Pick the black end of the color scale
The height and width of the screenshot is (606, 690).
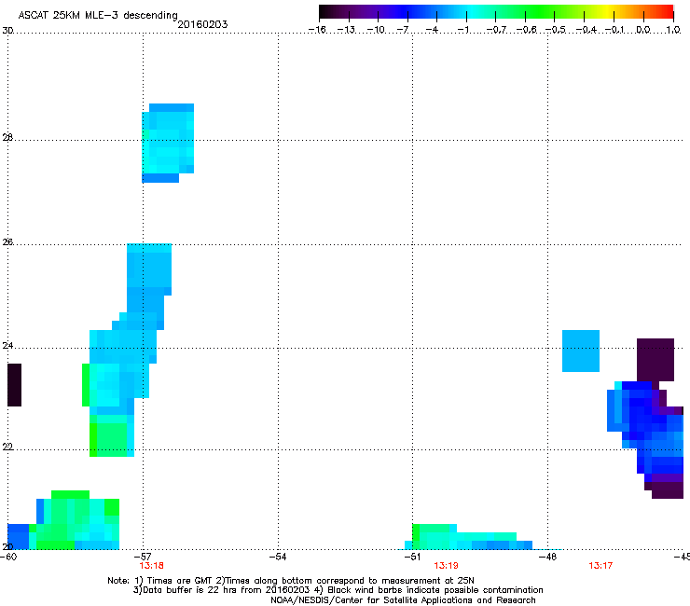point(324,11)
